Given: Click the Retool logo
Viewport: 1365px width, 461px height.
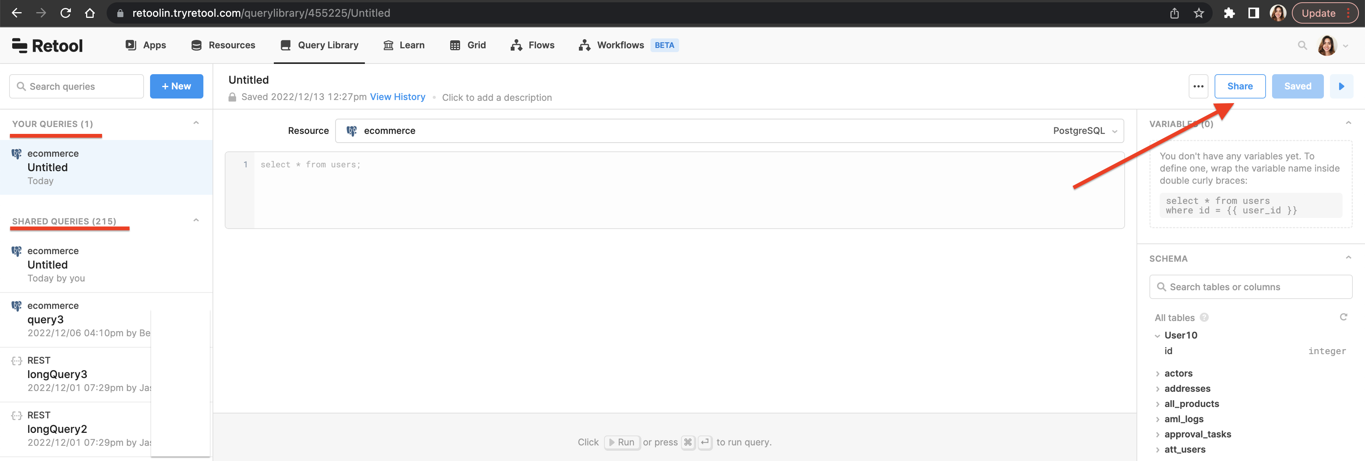Looking at the screenshot, I should point(47,46).
